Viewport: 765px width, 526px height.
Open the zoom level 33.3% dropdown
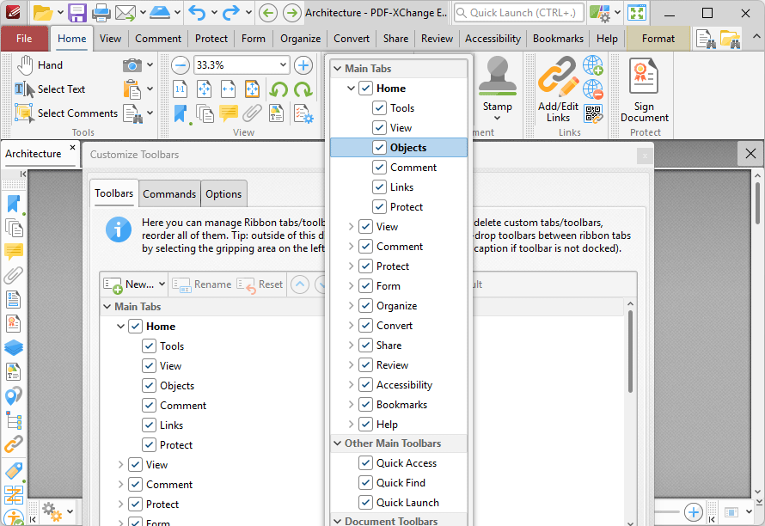coord(283,65)
